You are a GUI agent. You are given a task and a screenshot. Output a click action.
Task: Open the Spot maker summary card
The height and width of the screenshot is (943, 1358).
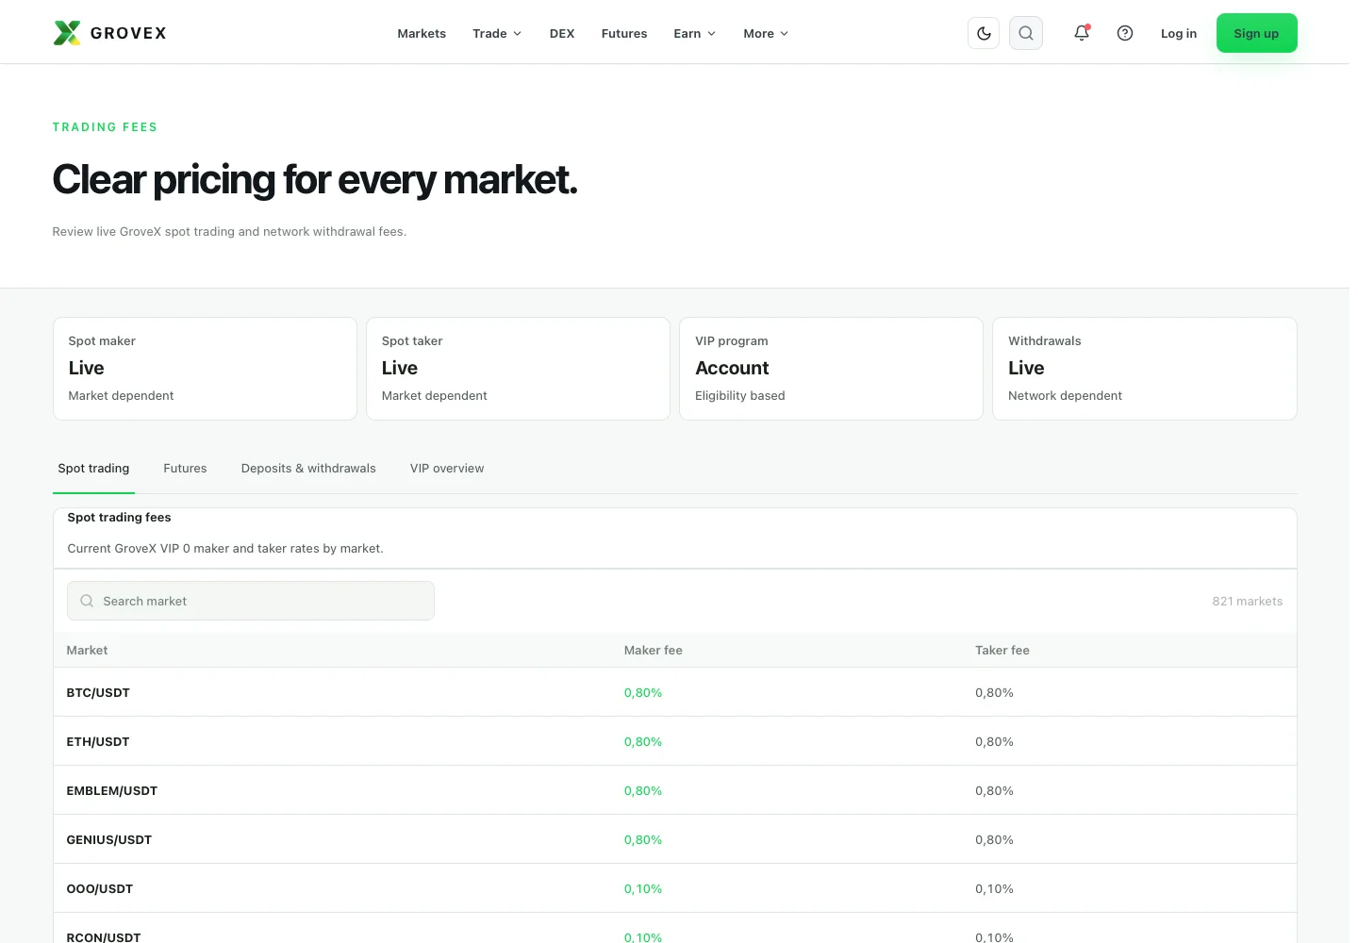coord(205,369)
